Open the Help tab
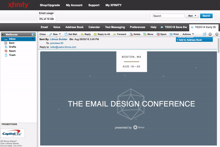Image resolution: width=220 pixels, height=147 pixels. pyautogui.click(x=153, y=27)
